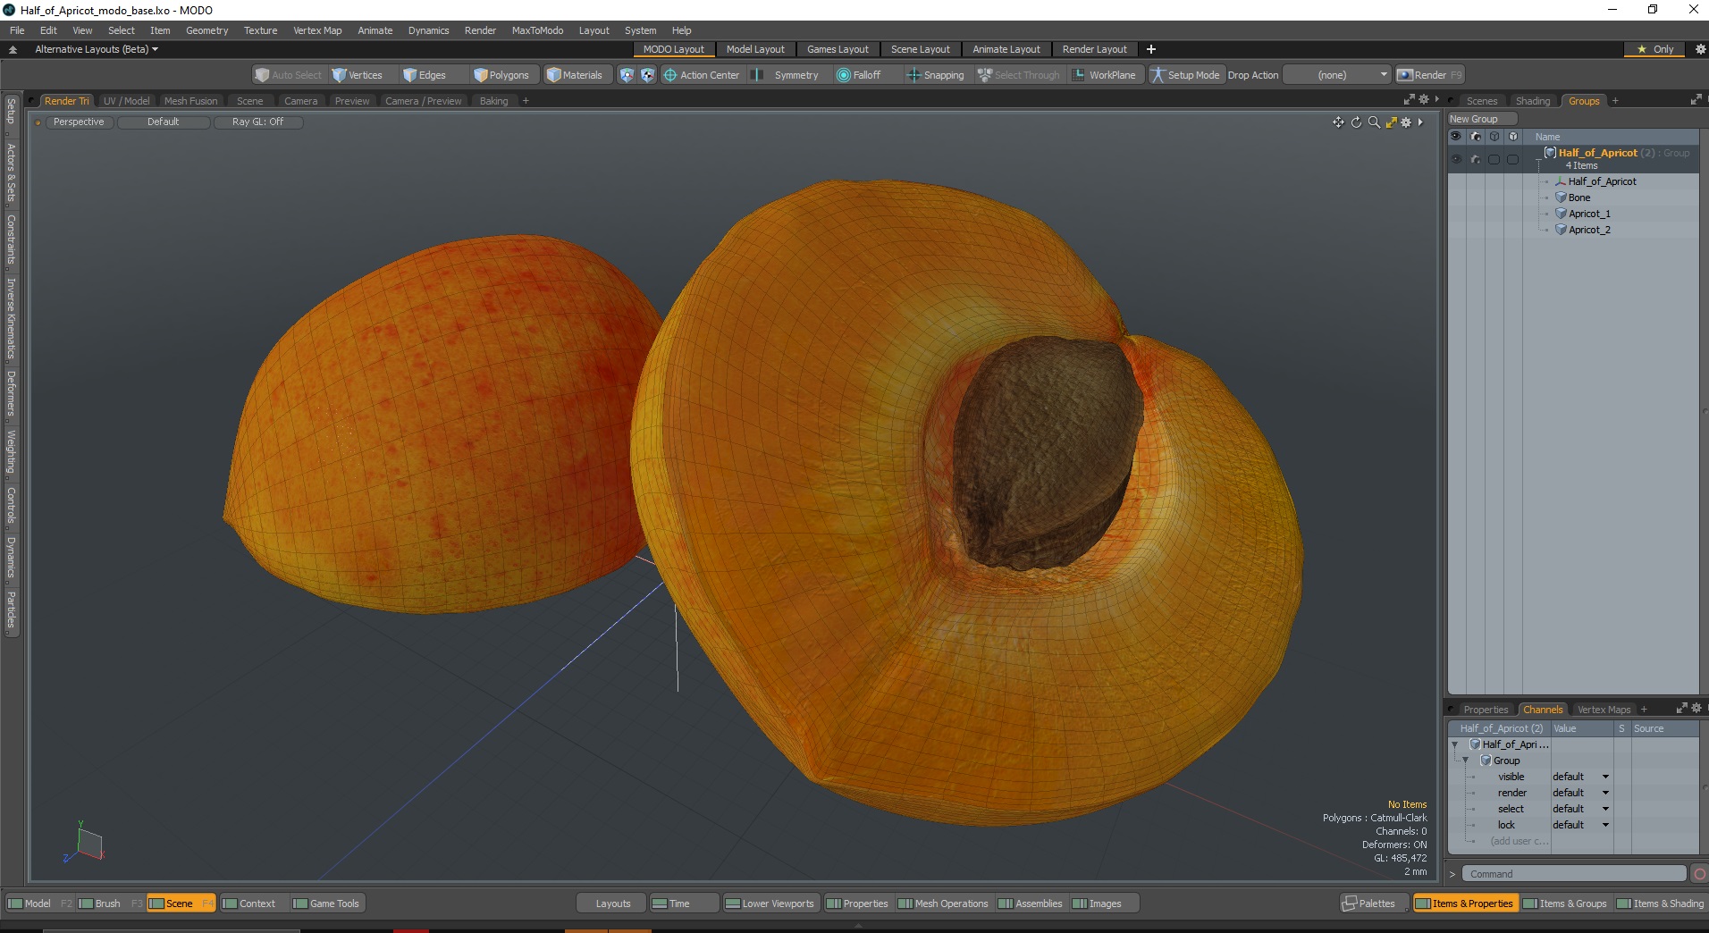The image size is (1709, 933).
Task: Click the Render camera icon button
Action: point(1429,75)
